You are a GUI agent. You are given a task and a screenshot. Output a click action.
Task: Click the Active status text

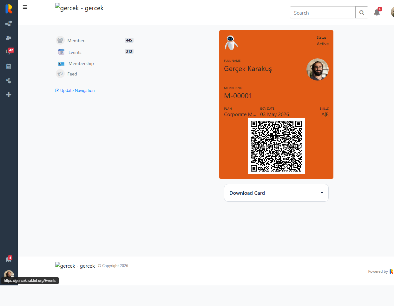[x=323, y=44]
